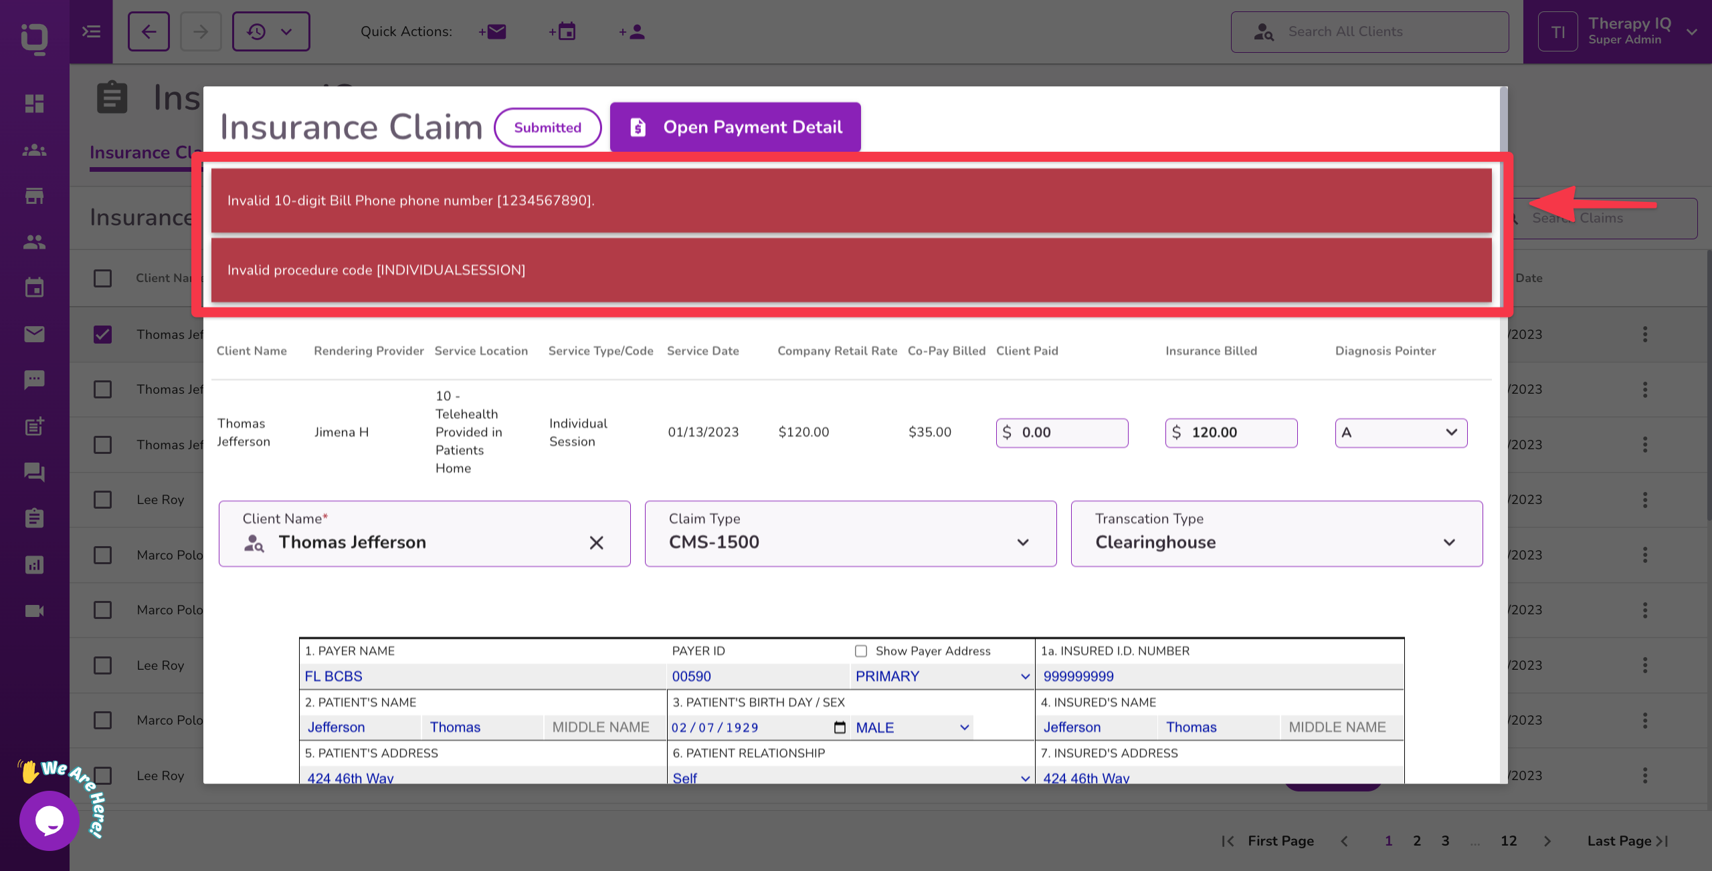1712x871 pixels.
Task: Open the Therapy IQ Super Admin menu
Action: (x=1634, y=31)
